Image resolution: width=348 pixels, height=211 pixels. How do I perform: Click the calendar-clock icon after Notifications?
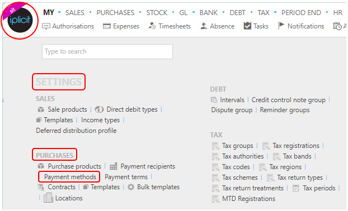337,26
